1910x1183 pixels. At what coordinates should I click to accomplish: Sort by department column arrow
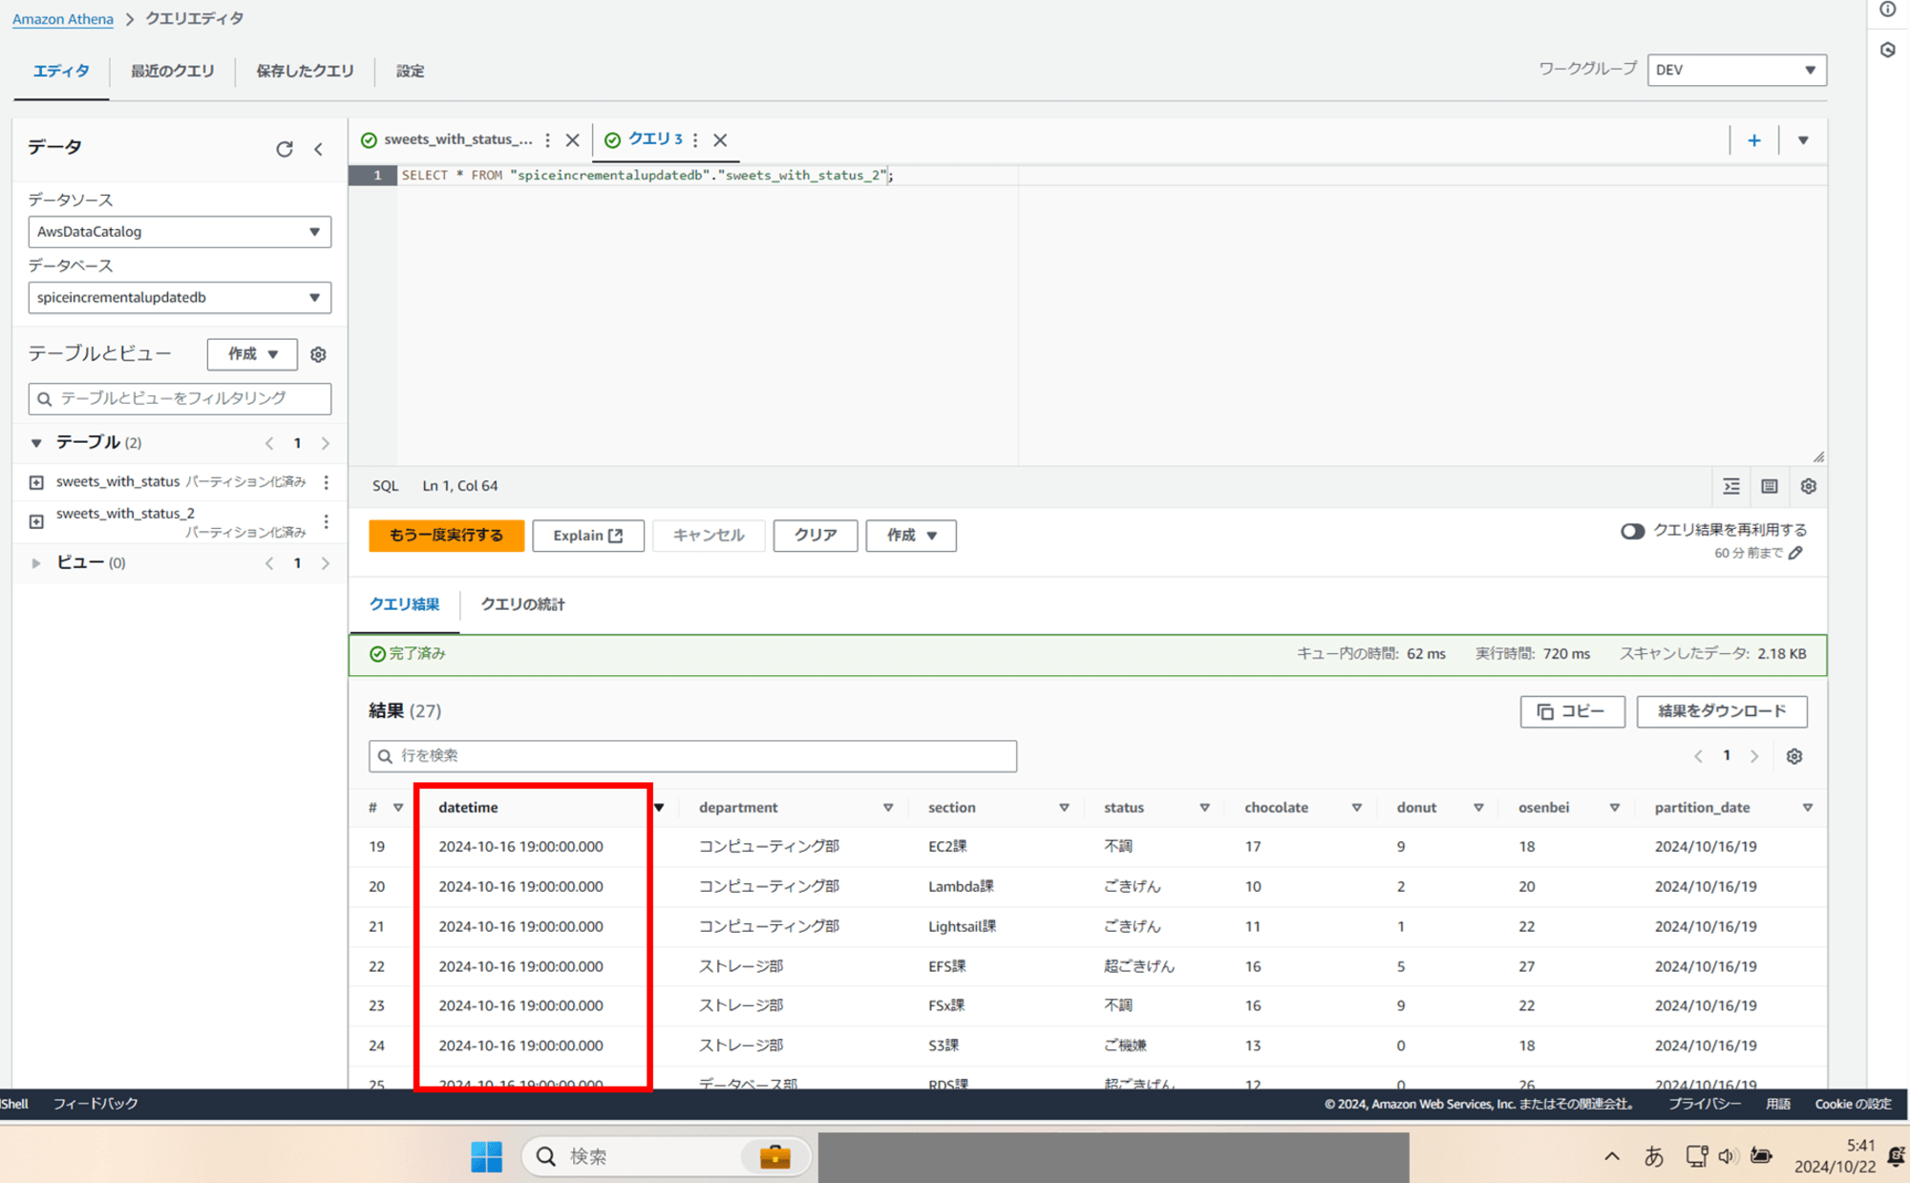point(888,808)
